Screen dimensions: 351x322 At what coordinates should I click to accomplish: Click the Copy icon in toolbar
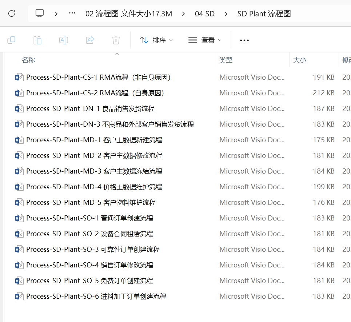coord(11,40)
